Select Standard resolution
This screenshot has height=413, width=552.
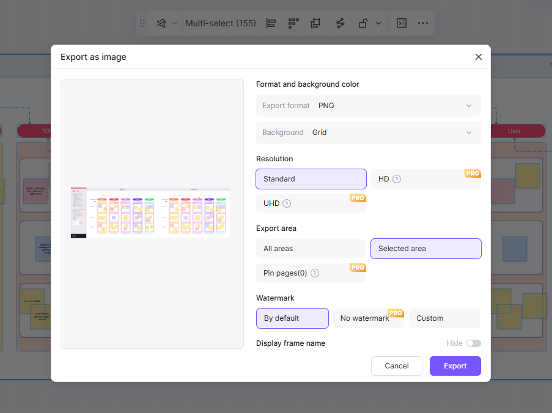coord(311,179)
